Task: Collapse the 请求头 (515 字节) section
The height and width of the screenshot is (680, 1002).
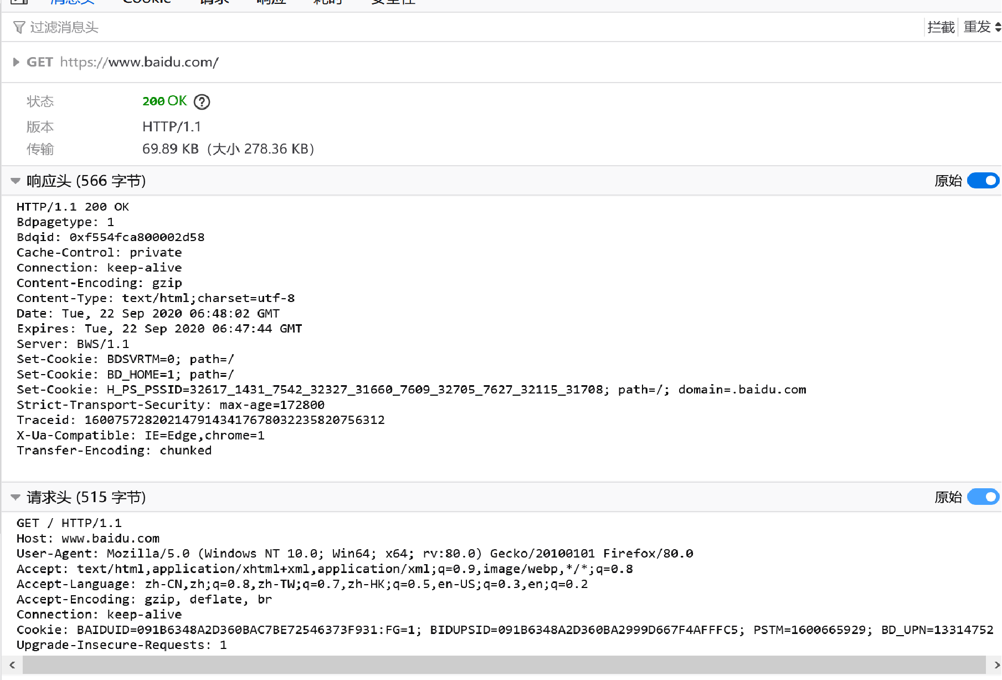Action: [16, 497]
